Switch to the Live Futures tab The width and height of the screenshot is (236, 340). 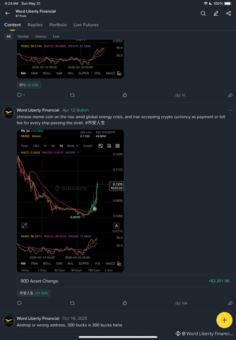(x=86, y=25)
